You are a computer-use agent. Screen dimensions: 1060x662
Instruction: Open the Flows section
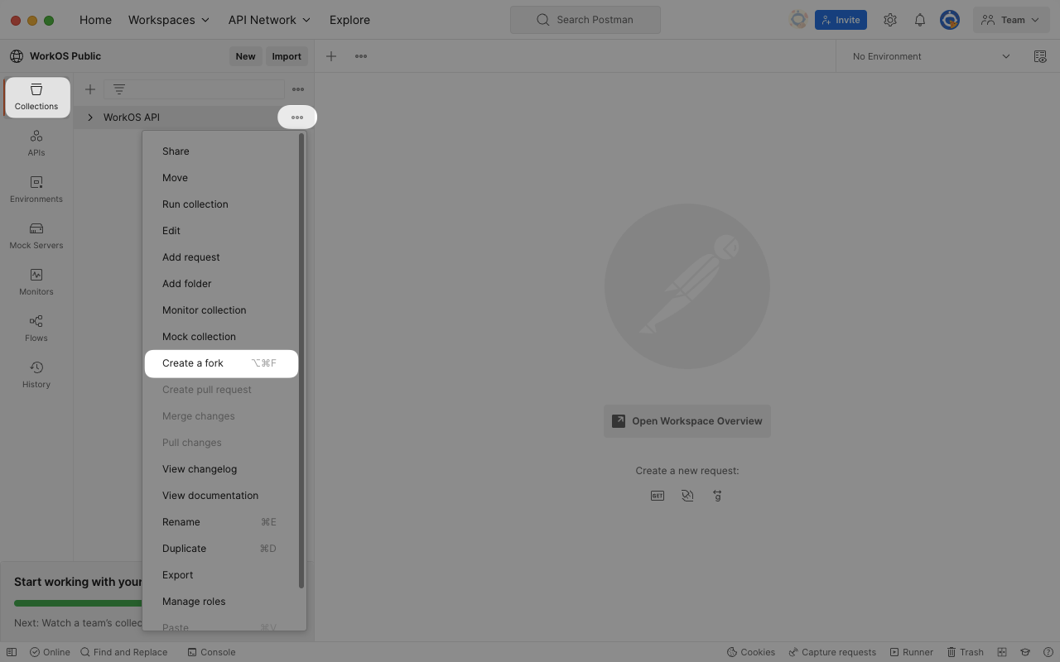tap(36, 329)
